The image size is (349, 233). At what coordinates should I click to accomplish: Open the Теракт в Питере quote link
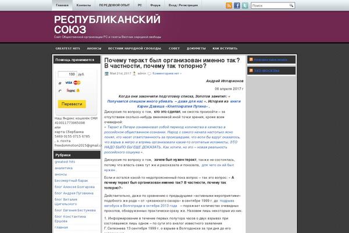[172, 140]
